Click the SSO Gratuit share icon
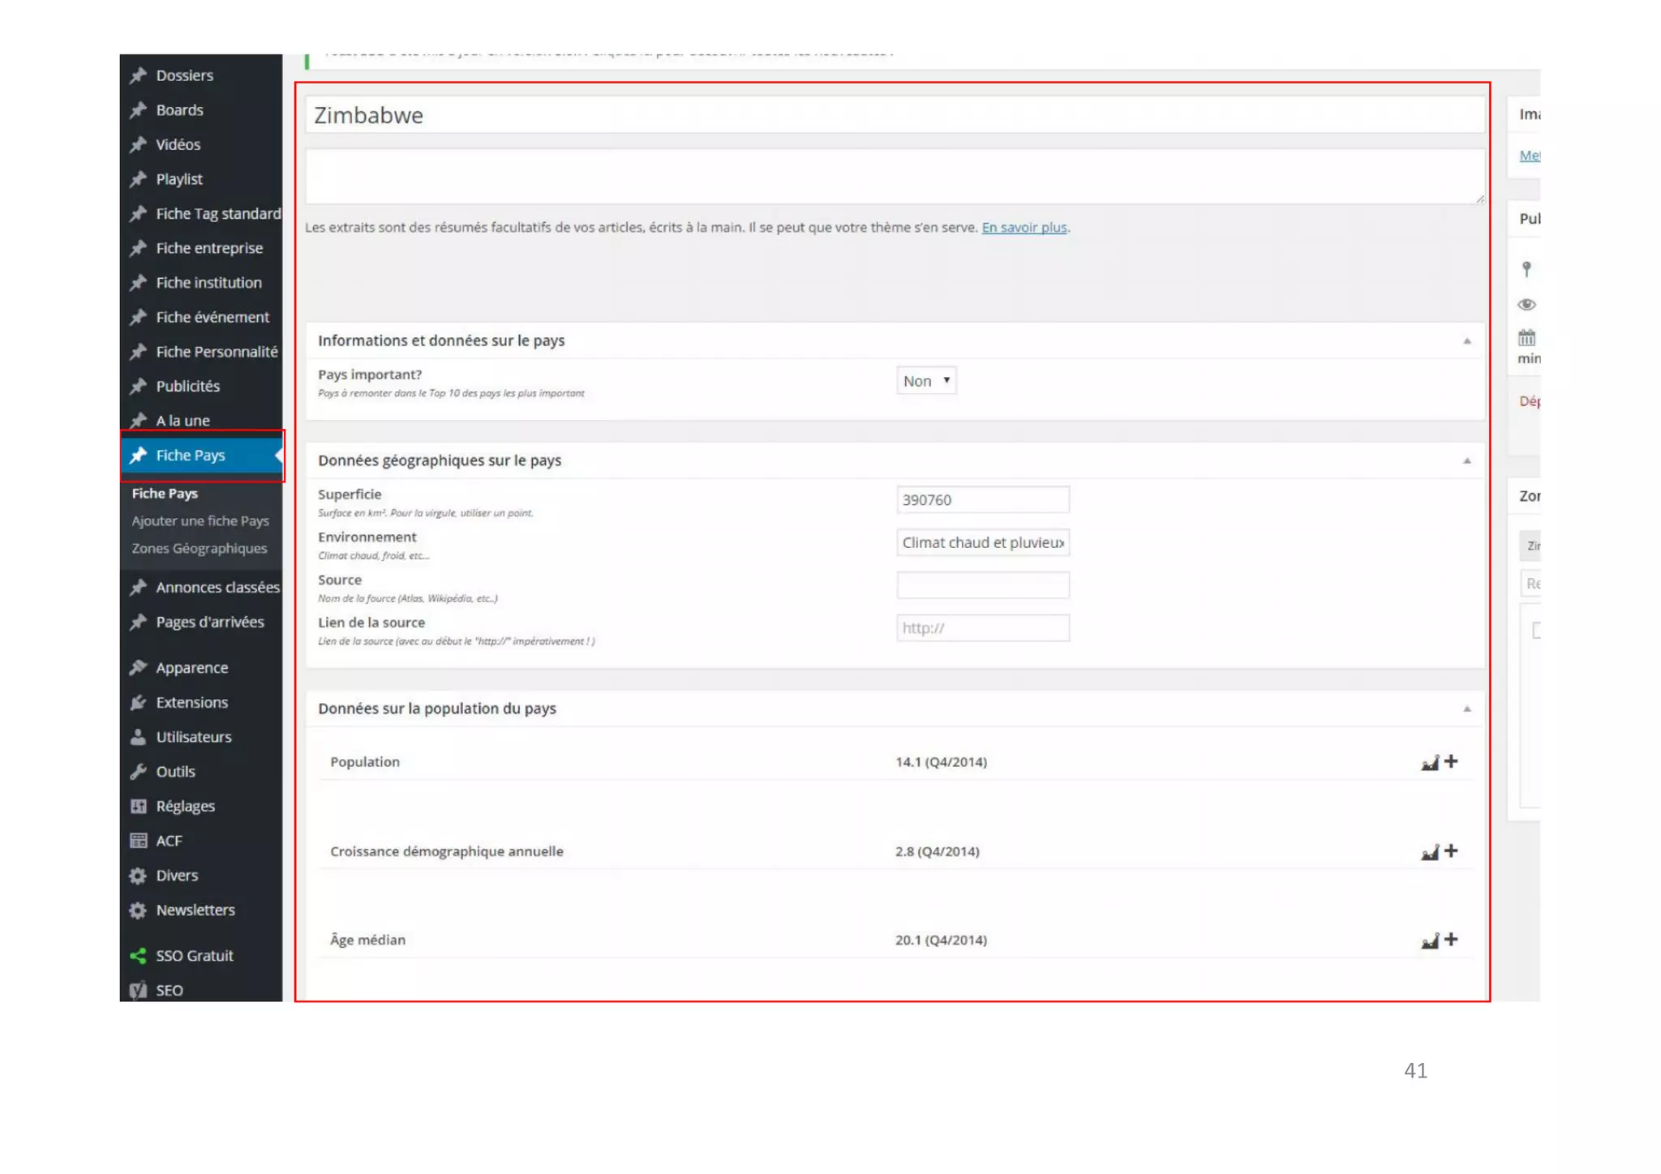 (x=138, y=956)
